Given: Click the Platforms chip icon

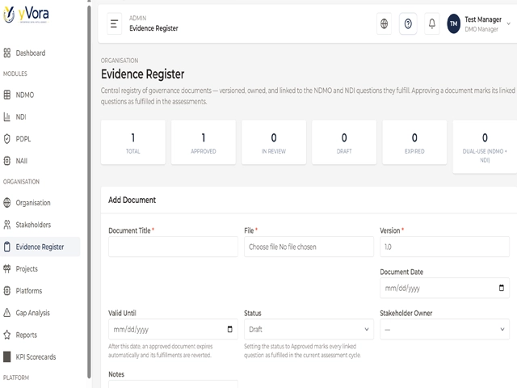Looking at the screenshot, I should 7,291.
